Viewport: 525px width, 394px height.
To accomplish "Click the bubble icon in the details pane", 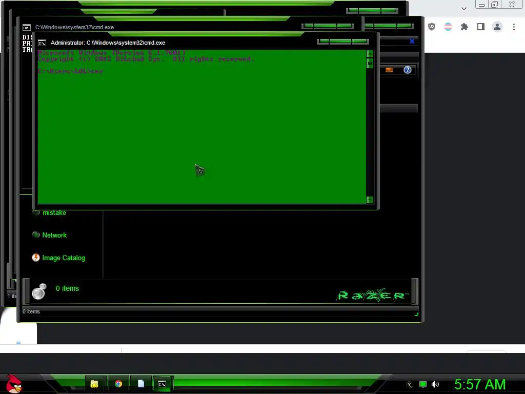I will click(x=39, y=291).
